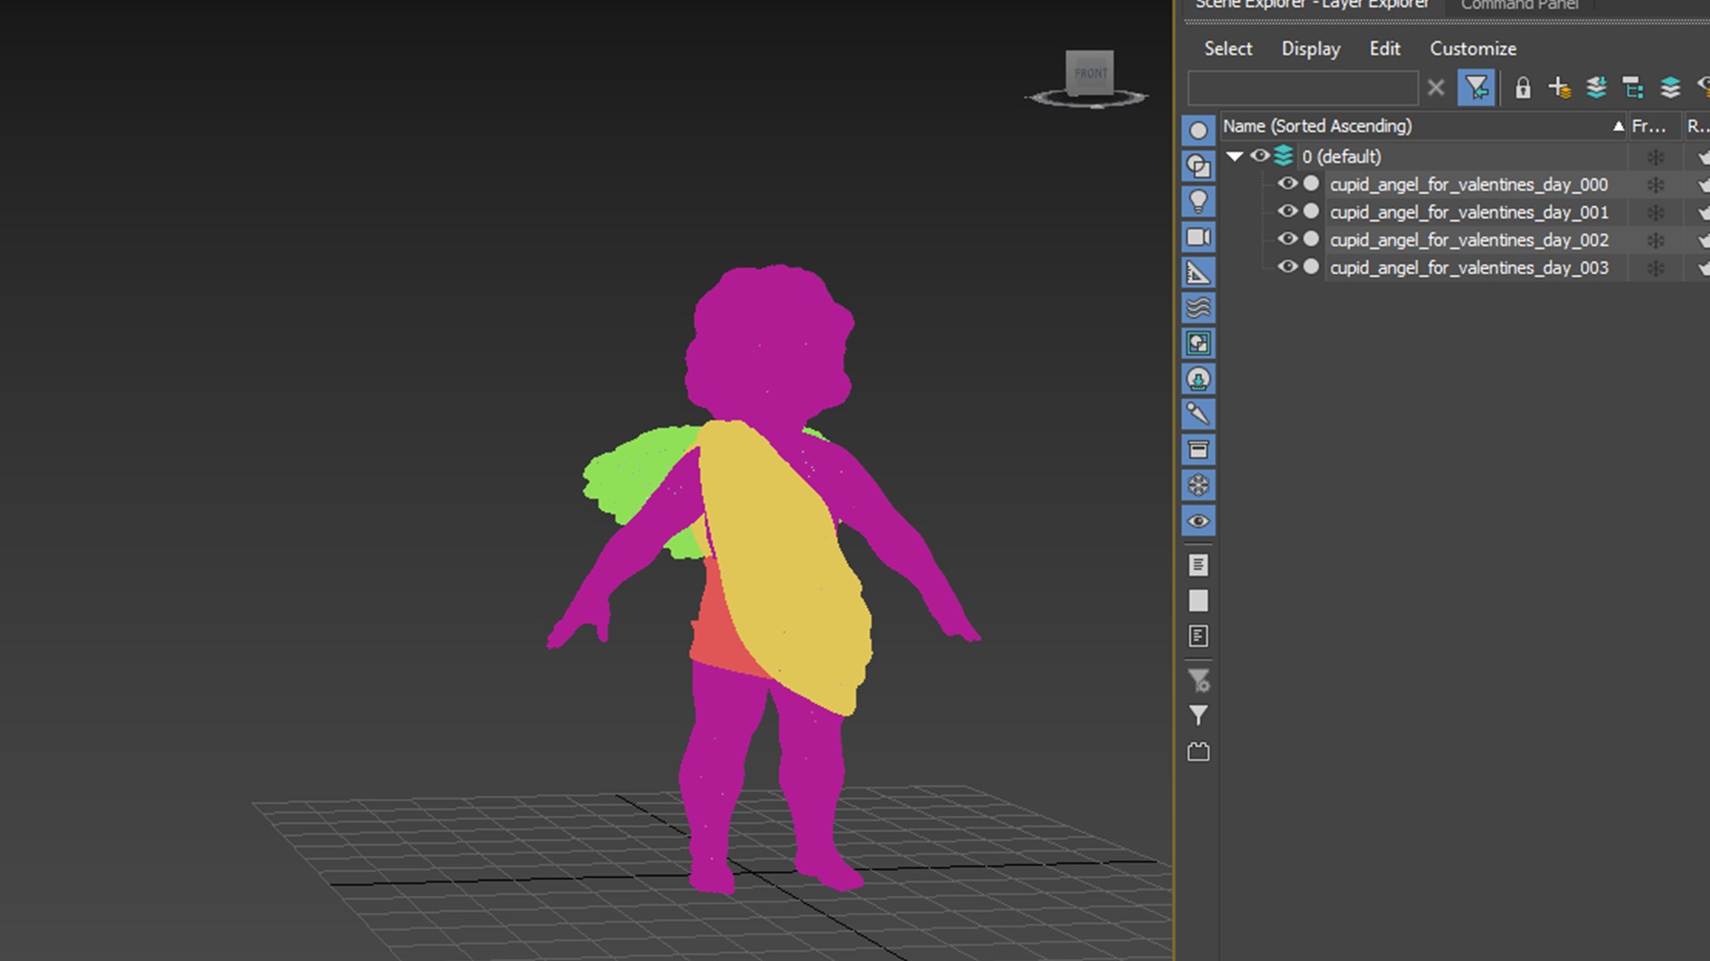The width and height of the screenshot is (1710, 961).
Task: Open the Display menu
Action: coord(1310,49)
